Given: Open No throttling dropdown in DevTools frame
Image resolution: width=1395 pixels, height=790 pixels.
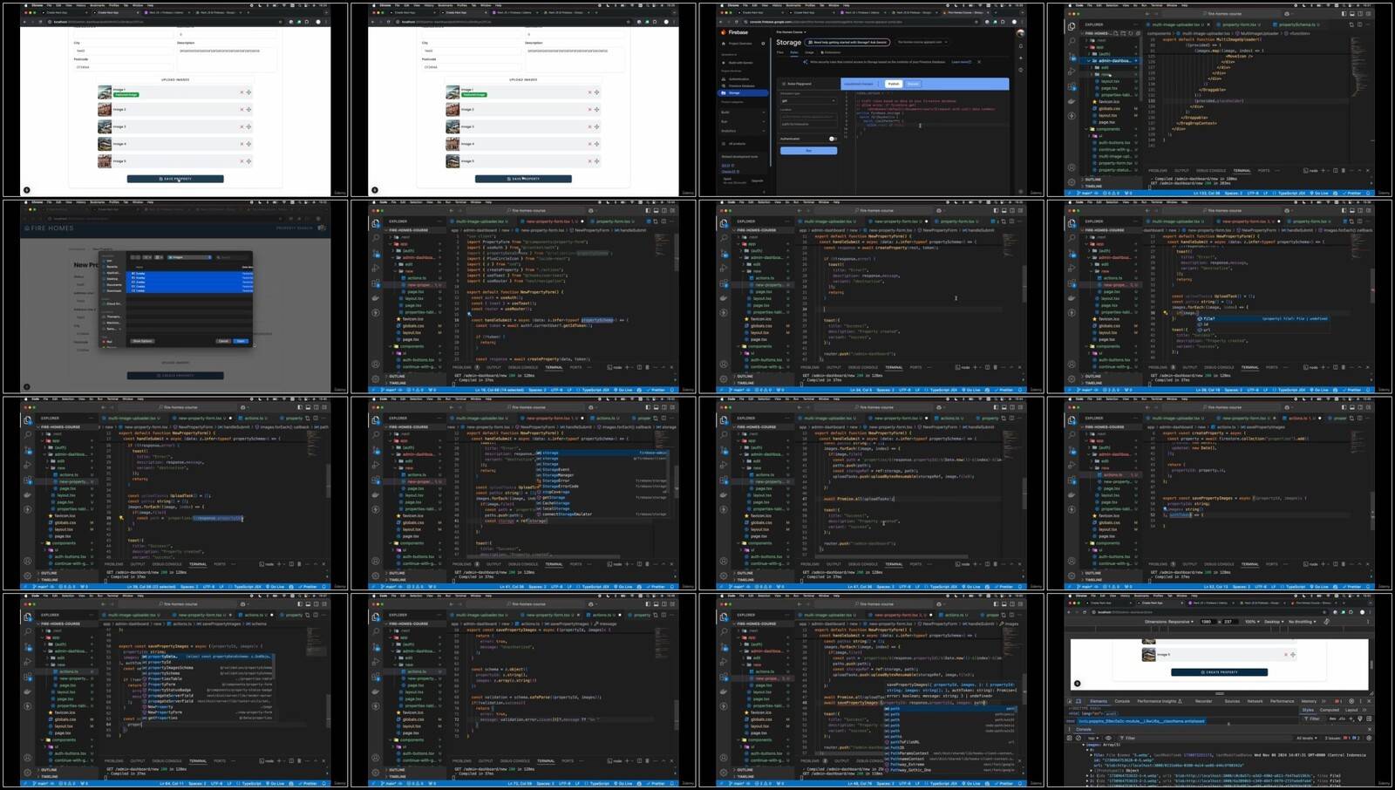Looking at the screenshot, I should pyautogui.click(x=1302, y=622).
